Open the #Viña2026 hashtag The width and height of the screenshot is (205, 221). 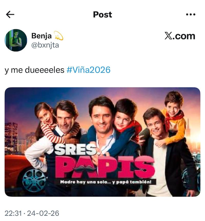click(88, 70)
